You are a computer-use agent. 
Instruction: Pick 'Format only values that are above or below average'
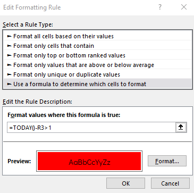pos(97,65)
